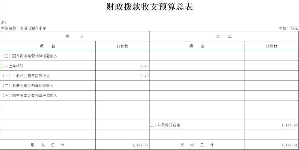The image size is (299, 150).
Task: Select the 二、年终结转结余 cell
Action: click(197, 125)
